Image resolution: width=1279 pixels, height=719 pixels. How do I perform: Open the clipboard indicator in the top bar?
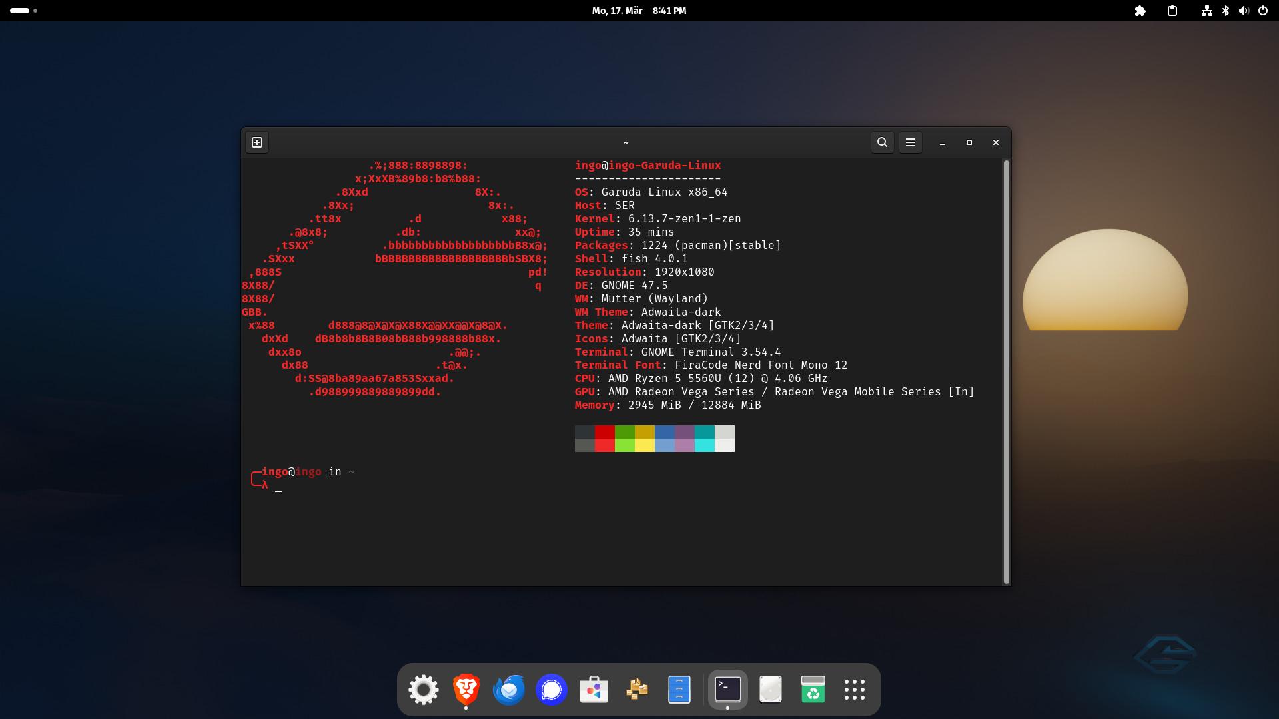click(1172, 11)
